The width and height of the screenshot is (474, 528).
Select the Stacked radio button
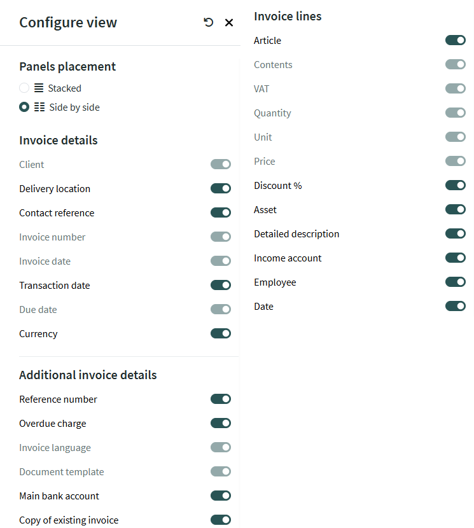[x=24, y=88]
